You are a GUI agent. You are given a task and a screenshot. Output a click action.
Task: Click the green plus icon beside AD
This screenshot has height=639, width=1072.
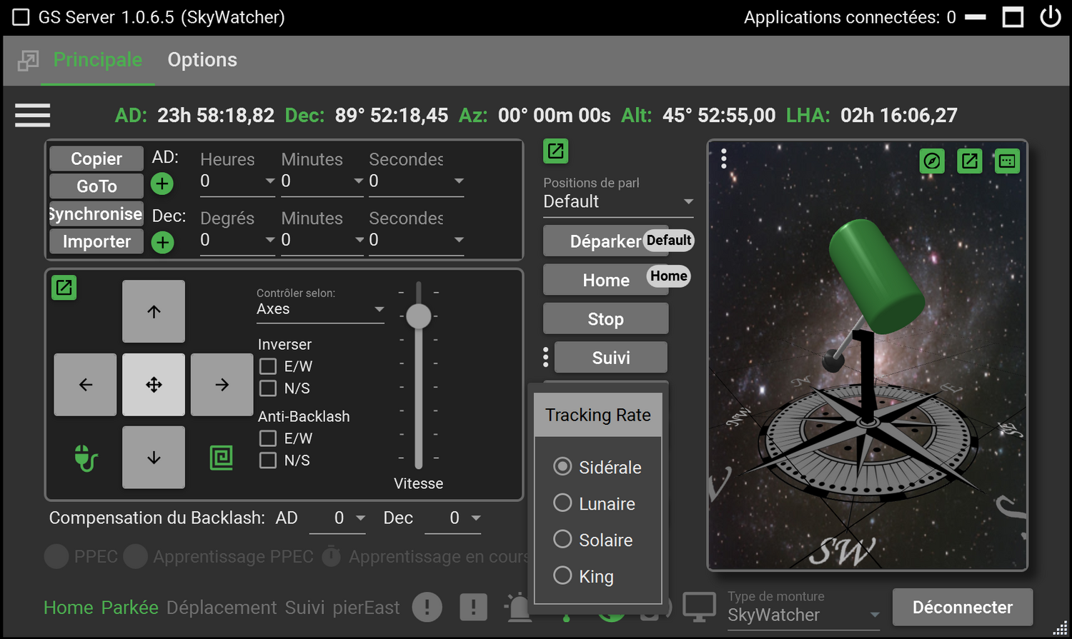162,184
